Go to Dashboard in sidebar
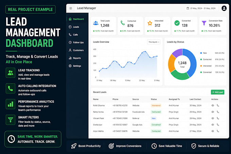The image size is (231, 154). [x=77, y=19]
